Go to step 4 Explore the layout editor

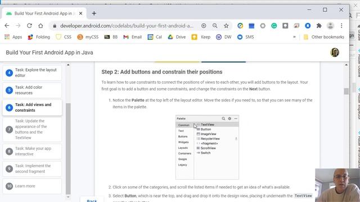coord(32,73)
